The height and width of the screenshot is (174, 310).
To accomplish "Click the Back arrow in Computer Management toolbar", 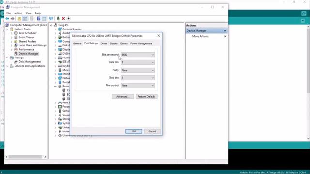I will tap(7, 18).
